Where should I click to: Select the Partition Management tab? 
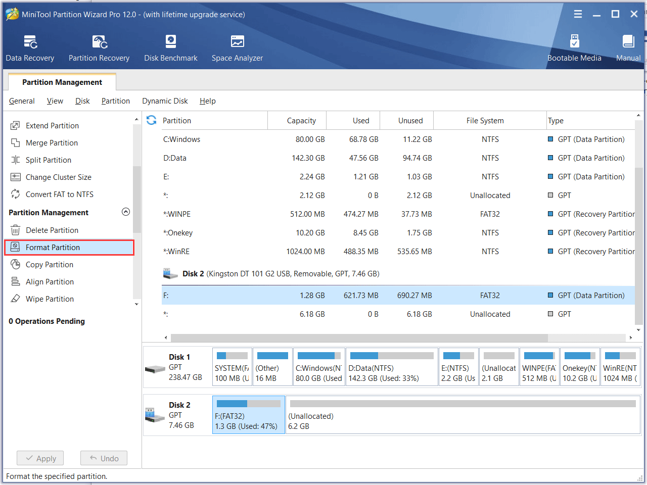coord(62,82)
